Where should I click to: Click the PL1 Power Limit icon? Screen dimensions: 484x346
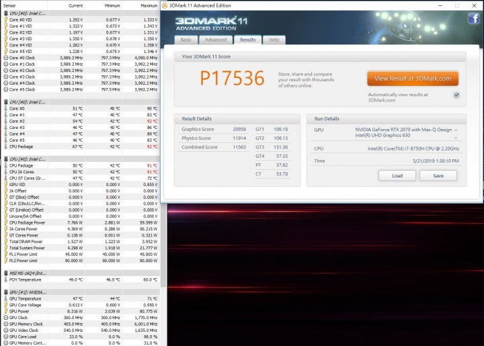[5, 254]
